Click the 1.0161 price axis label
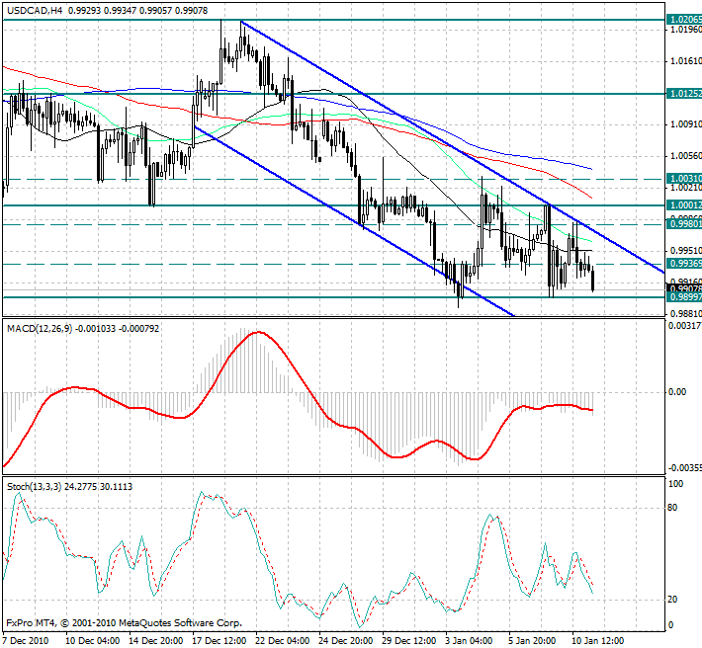Screen dimensions: 702x648 pyautogui.click(x=686, y=61)
